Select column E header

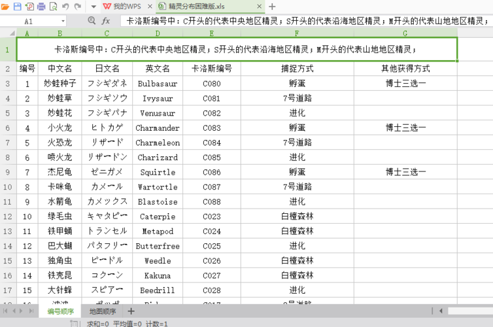[212, 33]
